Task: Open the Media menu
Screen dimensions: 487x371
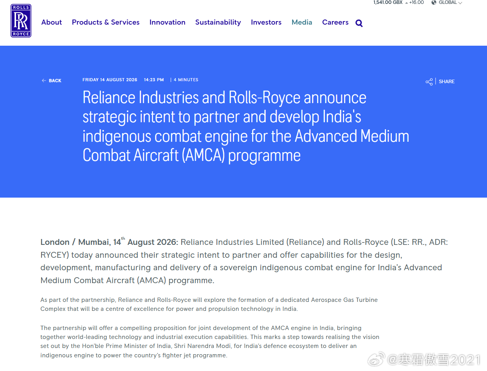Action: tap(302, 22)
